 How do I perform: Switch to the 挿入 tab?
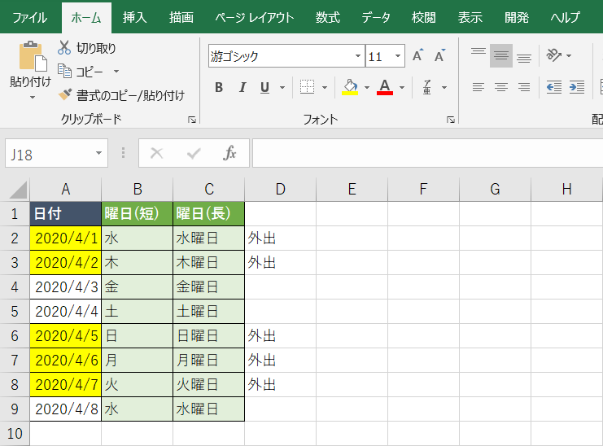[x=134, y=18]
